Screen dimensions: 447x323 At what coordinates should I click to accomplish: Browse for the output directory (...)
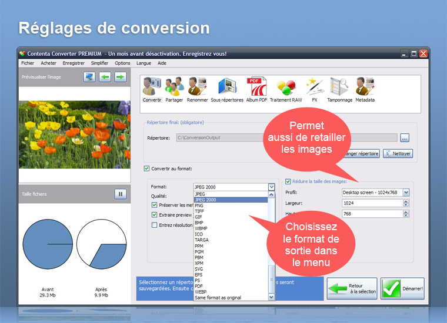tap(405, 138)
